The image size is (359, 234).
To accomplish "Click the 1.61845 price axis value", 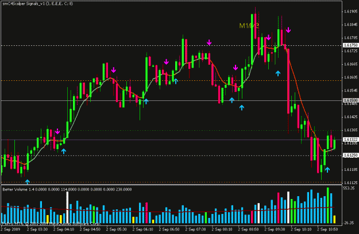I will click(351, 25).
